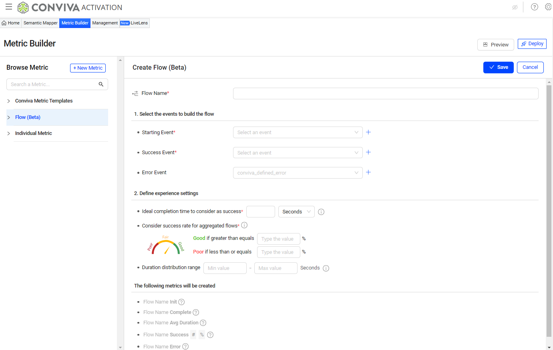553x350 pixels.
Task: Open the LiveLens tab
Action: (x=135, y=23)
